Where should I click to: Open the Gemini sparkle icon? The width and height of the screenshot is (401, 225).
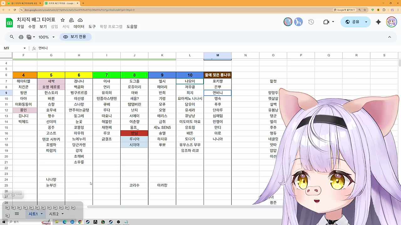coord(378,22)
